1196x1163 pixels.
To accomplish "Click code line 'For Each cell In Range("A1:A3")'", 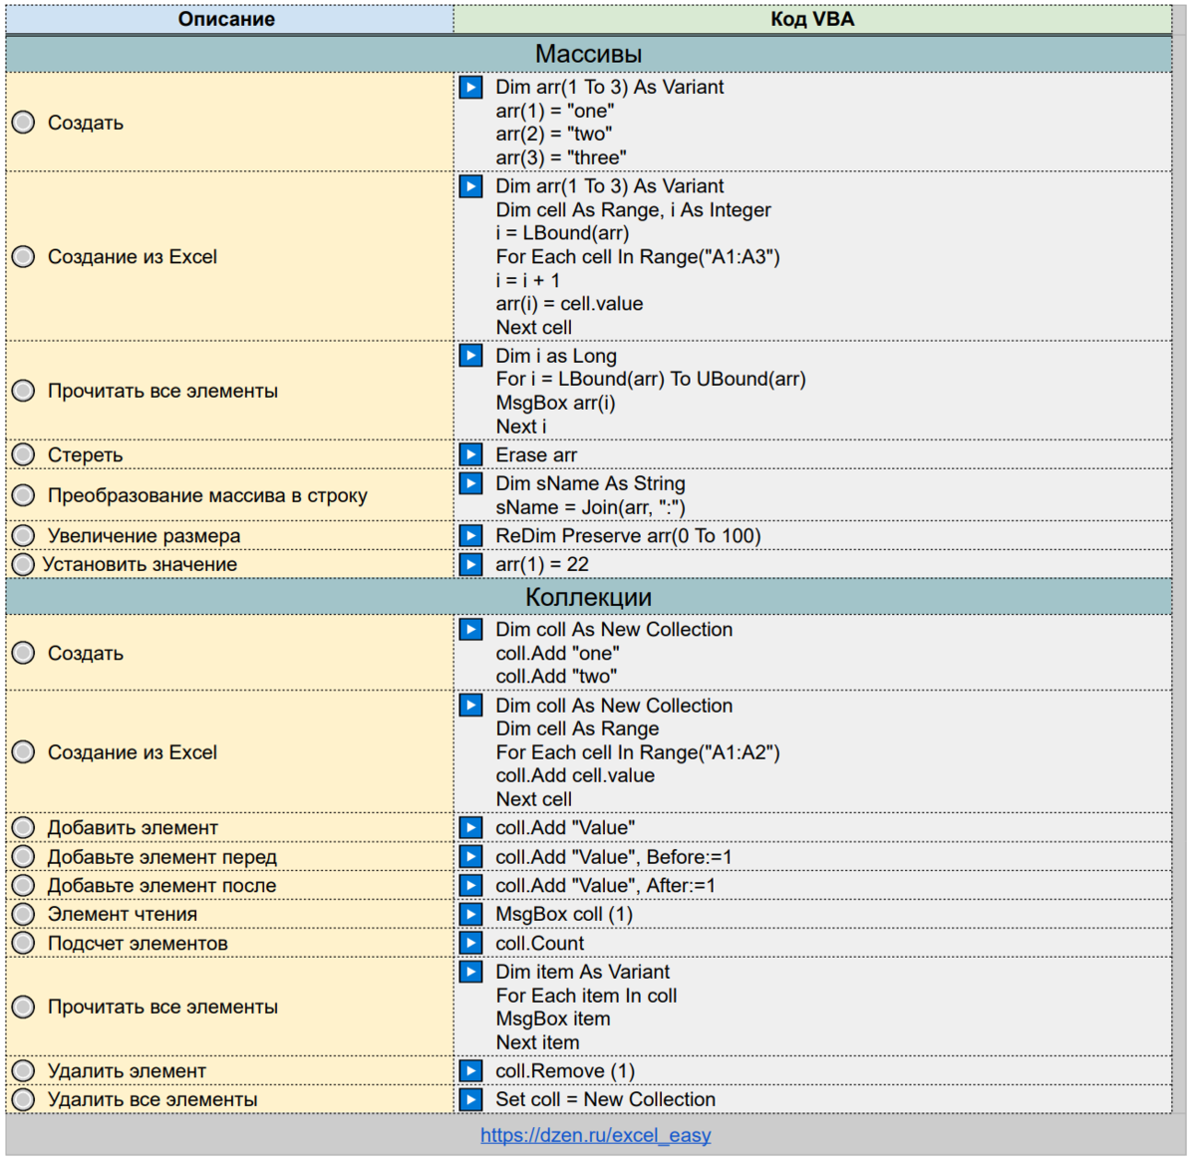I will coord(638,256).
